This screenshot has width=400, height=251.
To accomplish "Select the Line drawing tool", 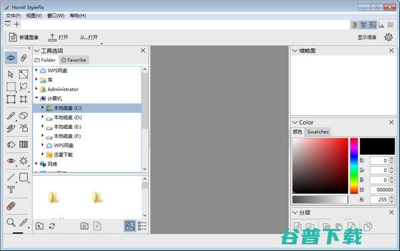I will pos(11,177).
